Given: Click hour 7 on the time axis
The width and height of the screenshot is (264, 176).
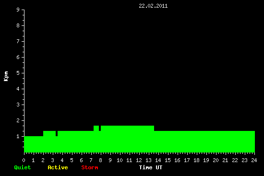Looking at the screenshot, I should tap(91, 160).
